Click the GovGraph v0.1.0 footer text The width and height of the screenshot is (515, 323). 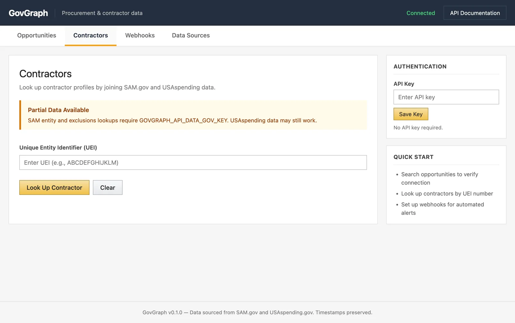257,312
